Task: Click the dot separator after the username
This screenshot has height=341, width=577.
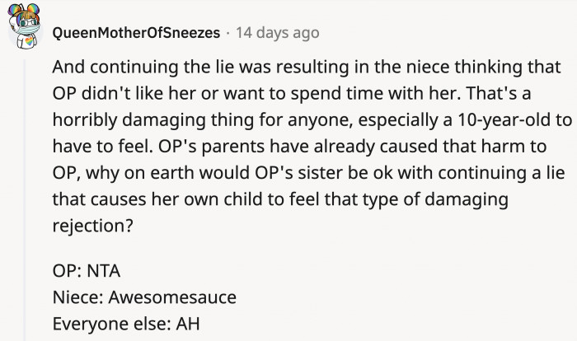Action: tap(228, 33)
